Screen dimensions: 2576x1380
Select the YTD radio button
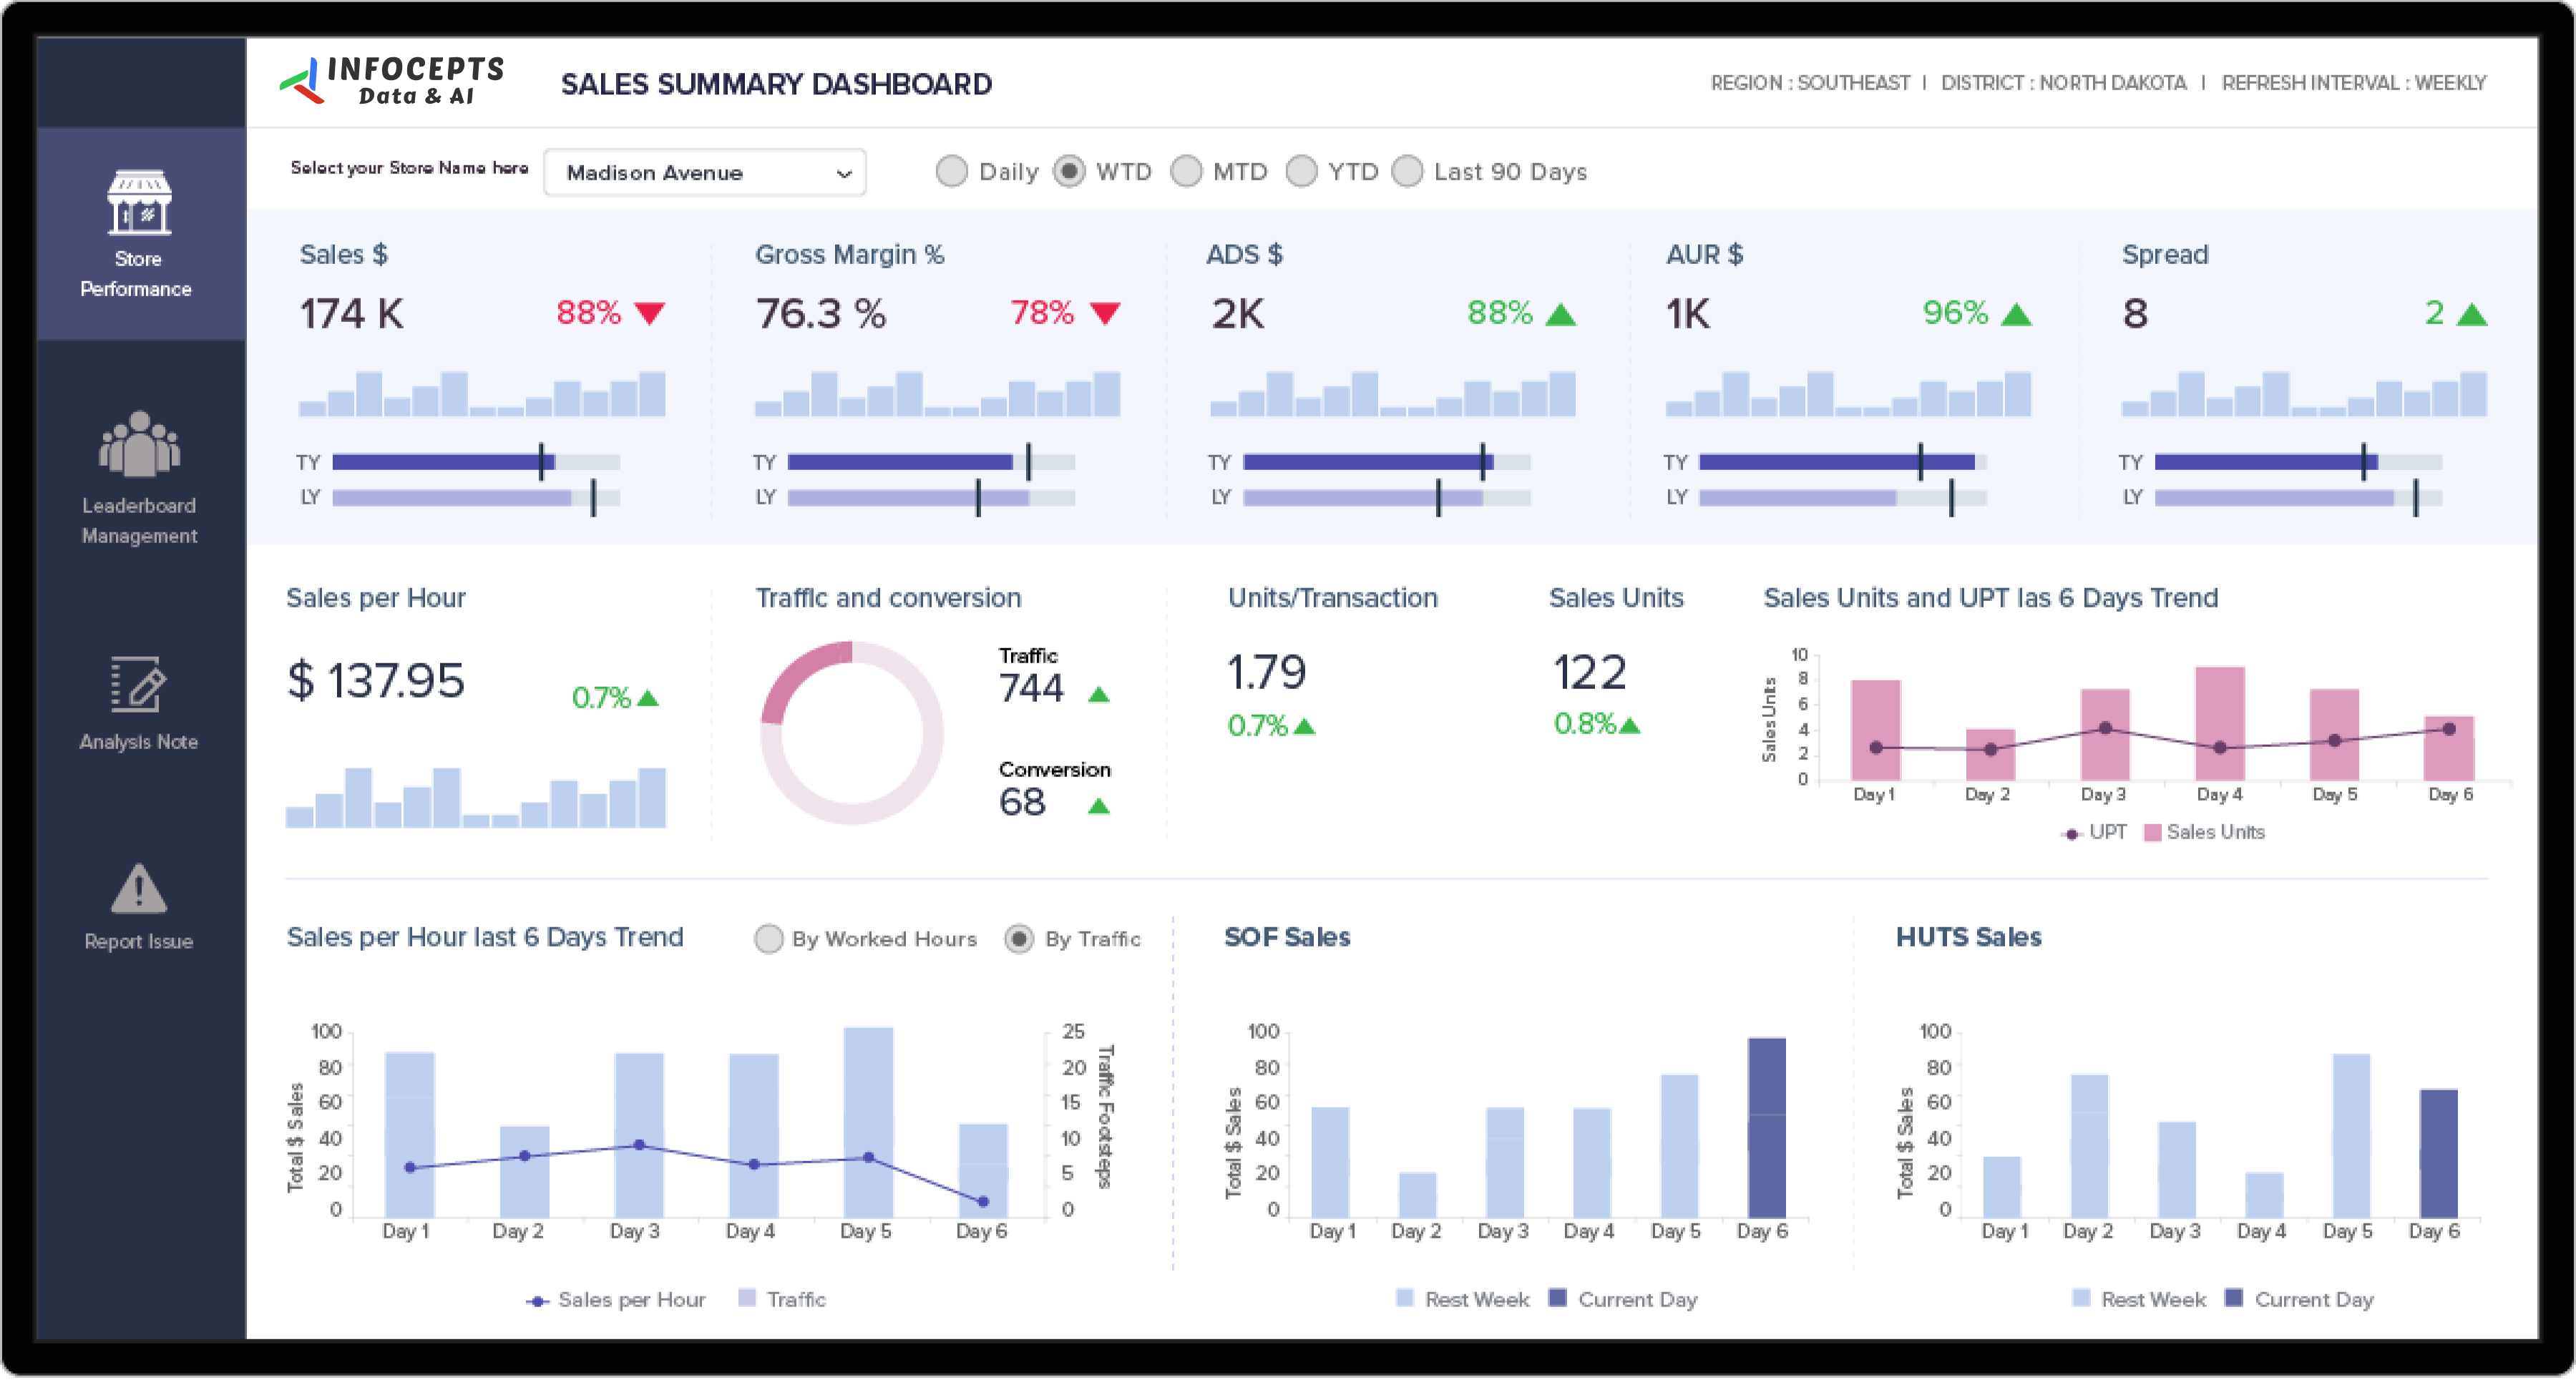[x=1301, y=171]
